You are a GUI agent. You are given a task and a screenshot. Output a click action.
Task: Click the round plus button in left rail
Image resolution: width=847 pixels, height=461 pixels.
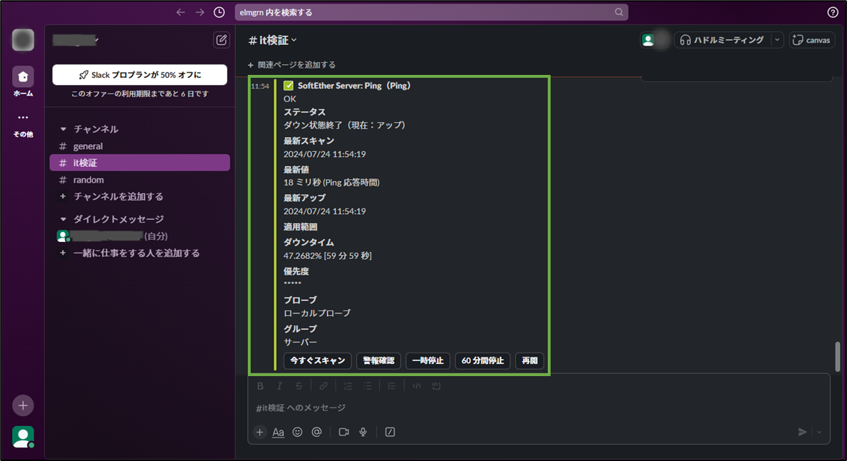click(x=23, y=405)
